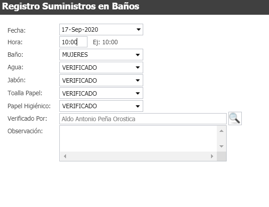The width and height of the screenshot is (269, 207).
Task: Select the 17-Sep-2020 date text
Action: pos(80,30)
